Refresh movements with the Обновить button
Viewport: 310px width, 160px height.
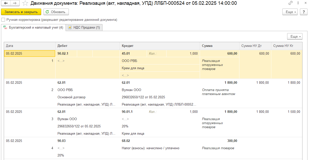[56, 12]
